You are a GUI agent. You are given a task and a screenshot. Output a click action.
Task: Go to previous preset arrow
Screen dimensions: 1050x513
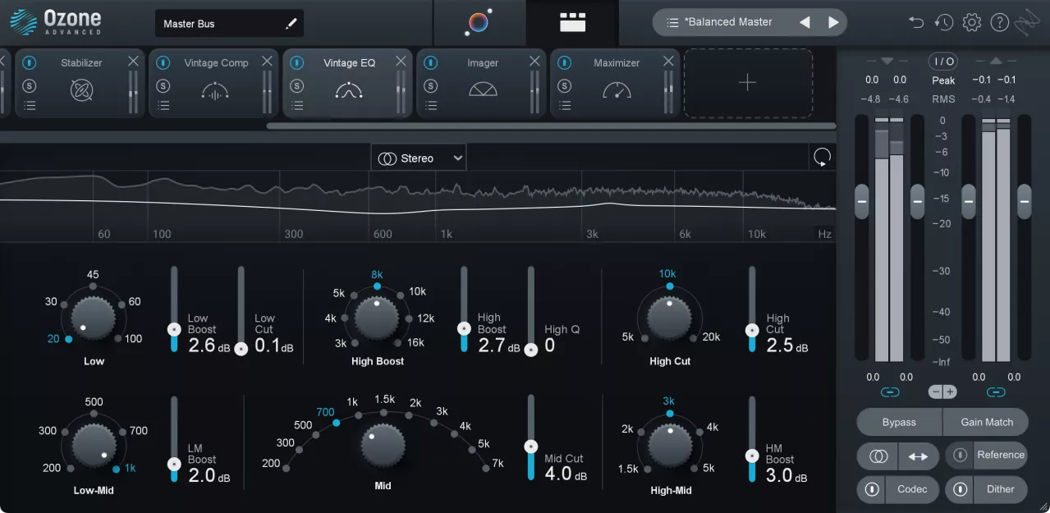click(x=805, y=22)
